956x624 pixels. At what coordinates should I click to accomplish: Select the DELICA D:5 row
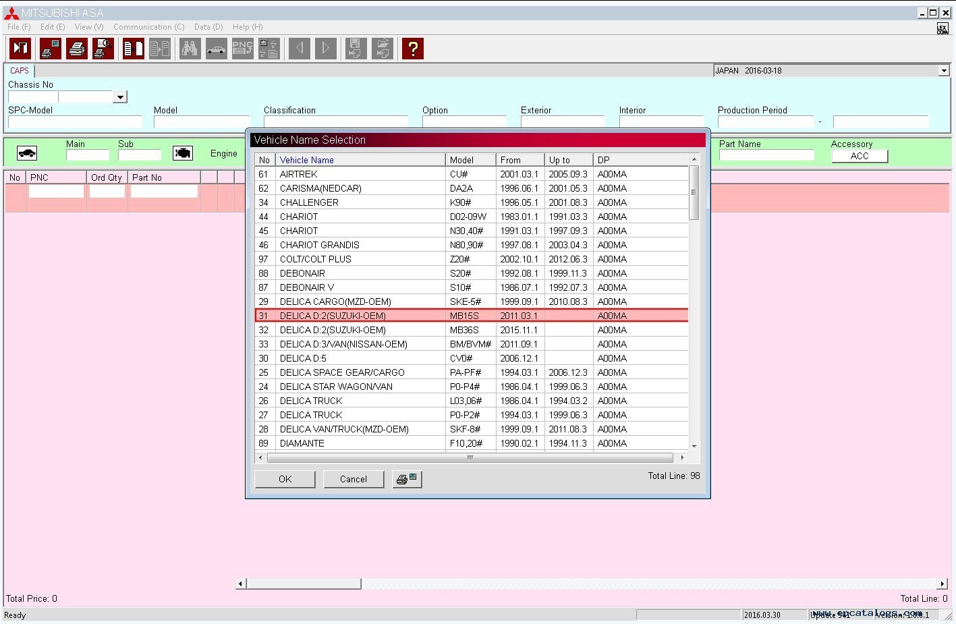(x=472, y=358)
